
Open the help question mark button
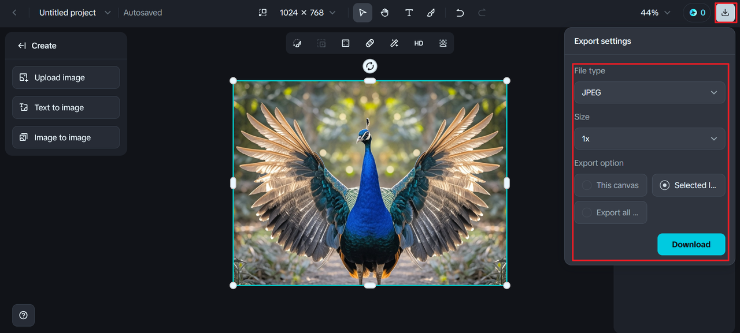point(23,315)
